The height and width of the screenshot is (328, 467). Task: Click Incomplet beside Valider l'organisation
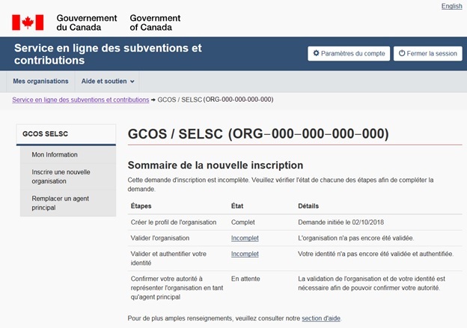point(245,237)
